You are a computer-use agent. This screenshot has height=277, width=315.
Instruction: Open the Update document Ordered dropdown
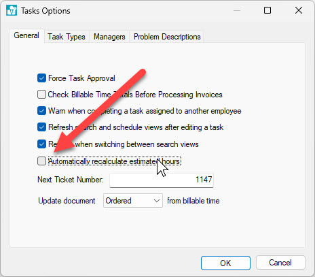coord(133,201)
